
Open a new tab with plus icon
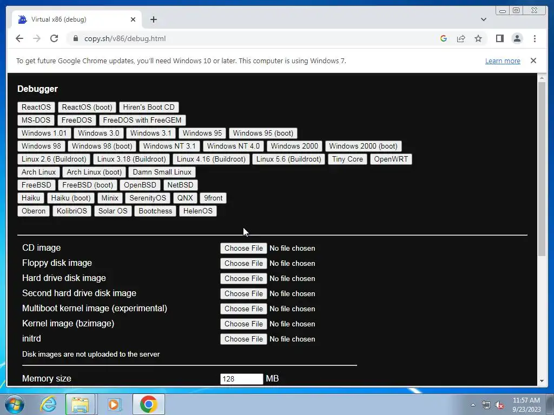tap(153, 19)
